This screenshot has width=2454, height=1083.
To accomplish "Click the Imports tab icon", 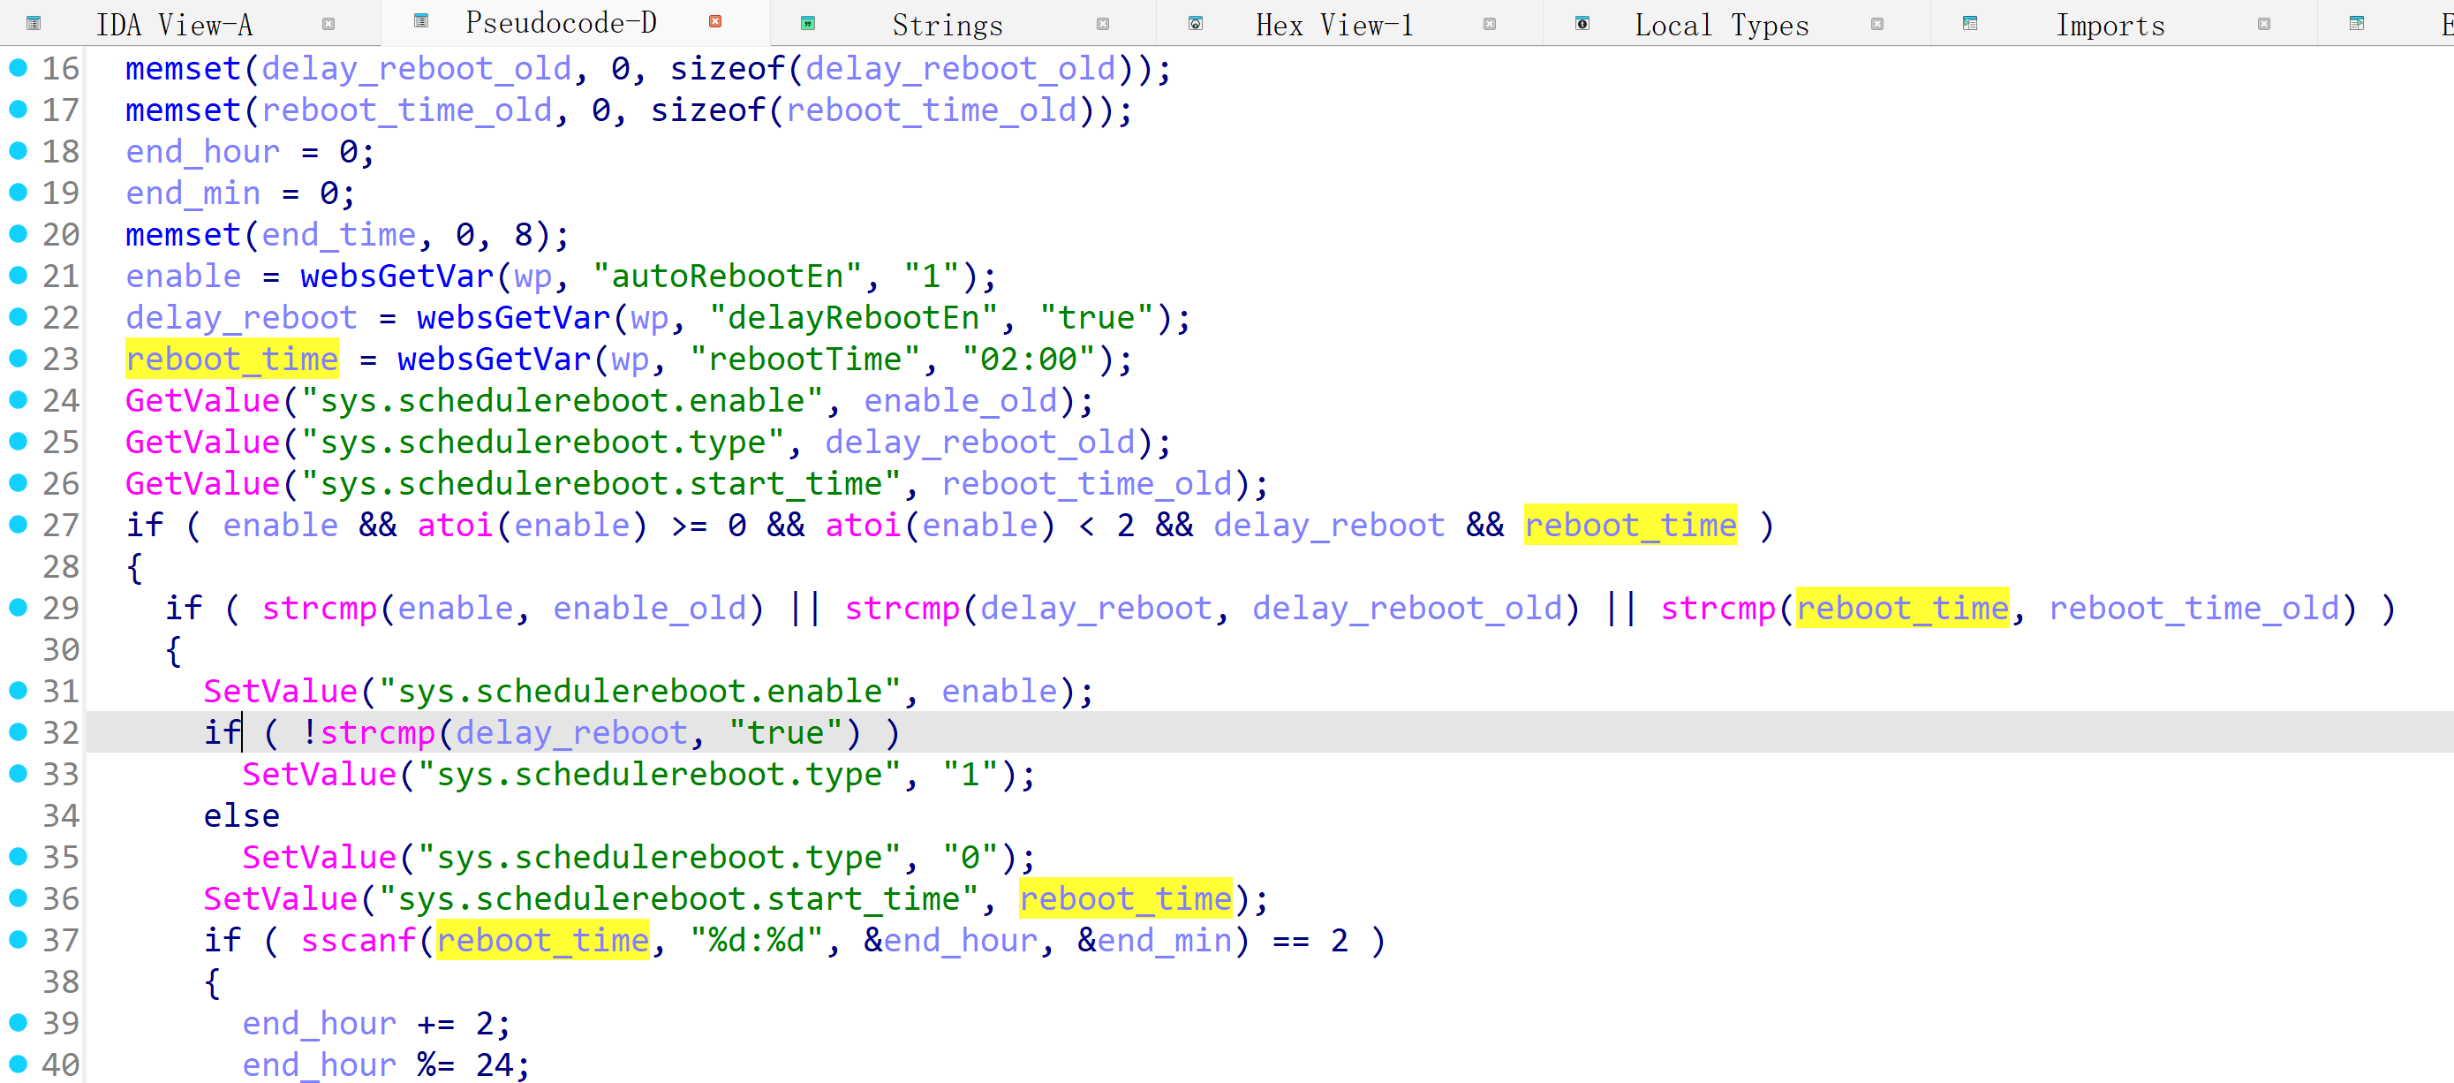I will point(1970,24).
